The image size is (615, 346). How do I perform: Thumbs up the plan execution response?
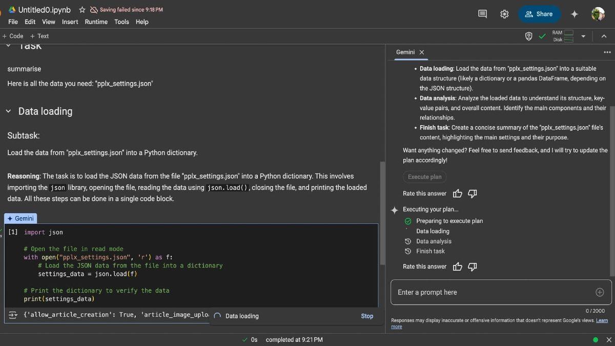click(458, 267)
